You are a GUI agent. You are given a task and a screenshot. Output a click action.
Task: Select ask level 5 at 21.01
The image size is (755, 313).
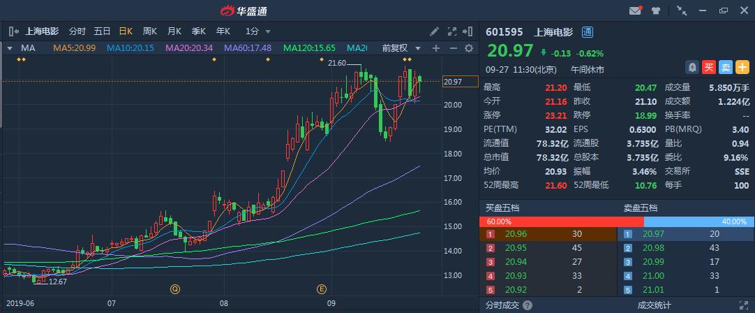pyautogui.click(x=686, y=291)
